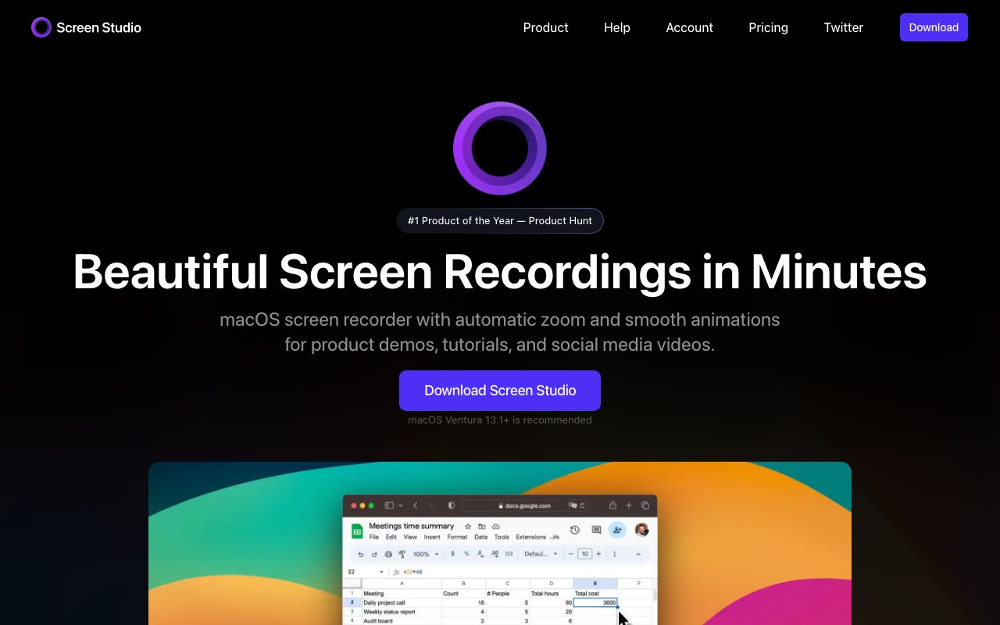
Task: Click the paint format icon in Sheets toolbar
Action: coord(402,555)
